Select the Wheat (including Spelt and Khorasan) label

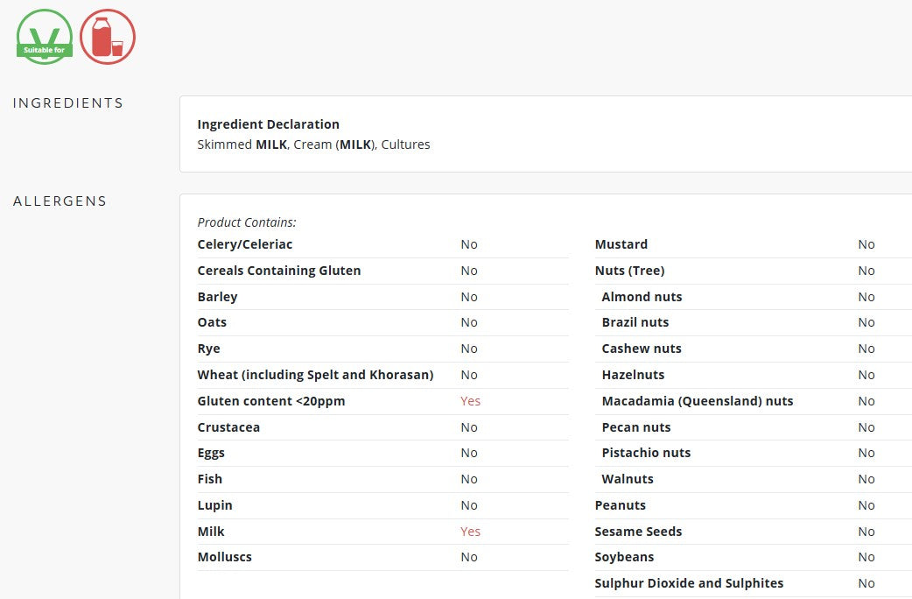[x=315, y=375]
